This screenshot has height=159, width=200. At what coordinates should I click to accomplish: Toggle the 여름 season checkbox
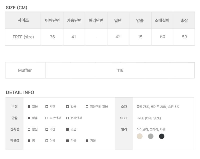47,141
